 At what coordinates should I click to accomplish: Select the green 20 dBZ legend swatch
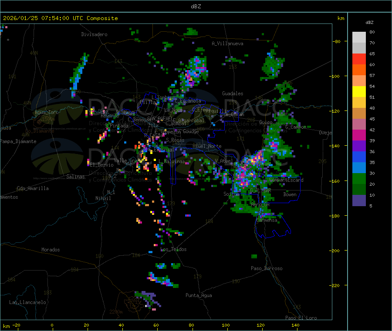359,178
